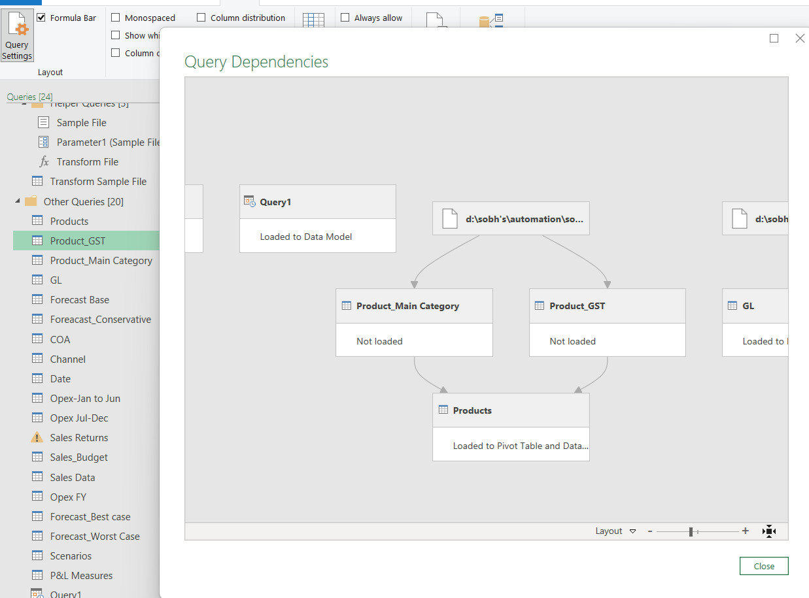The height and width of the screenshot is (598, 809).
Task: Toggle the Formula Bar checkbox
Action: 42,18
